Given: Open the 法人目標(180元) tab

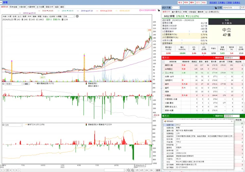Looking at the screenshot, I should tap(212, 12).
